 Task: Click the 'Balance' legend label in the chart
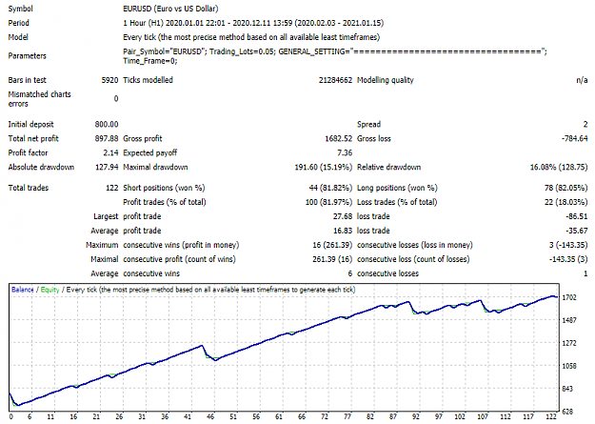[23, 290]
